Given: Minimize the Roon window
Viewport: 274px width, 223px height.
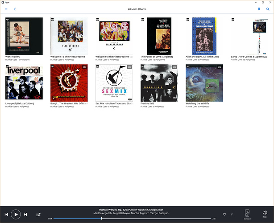Looking at the screenshot, I should [x=256, y=2].
